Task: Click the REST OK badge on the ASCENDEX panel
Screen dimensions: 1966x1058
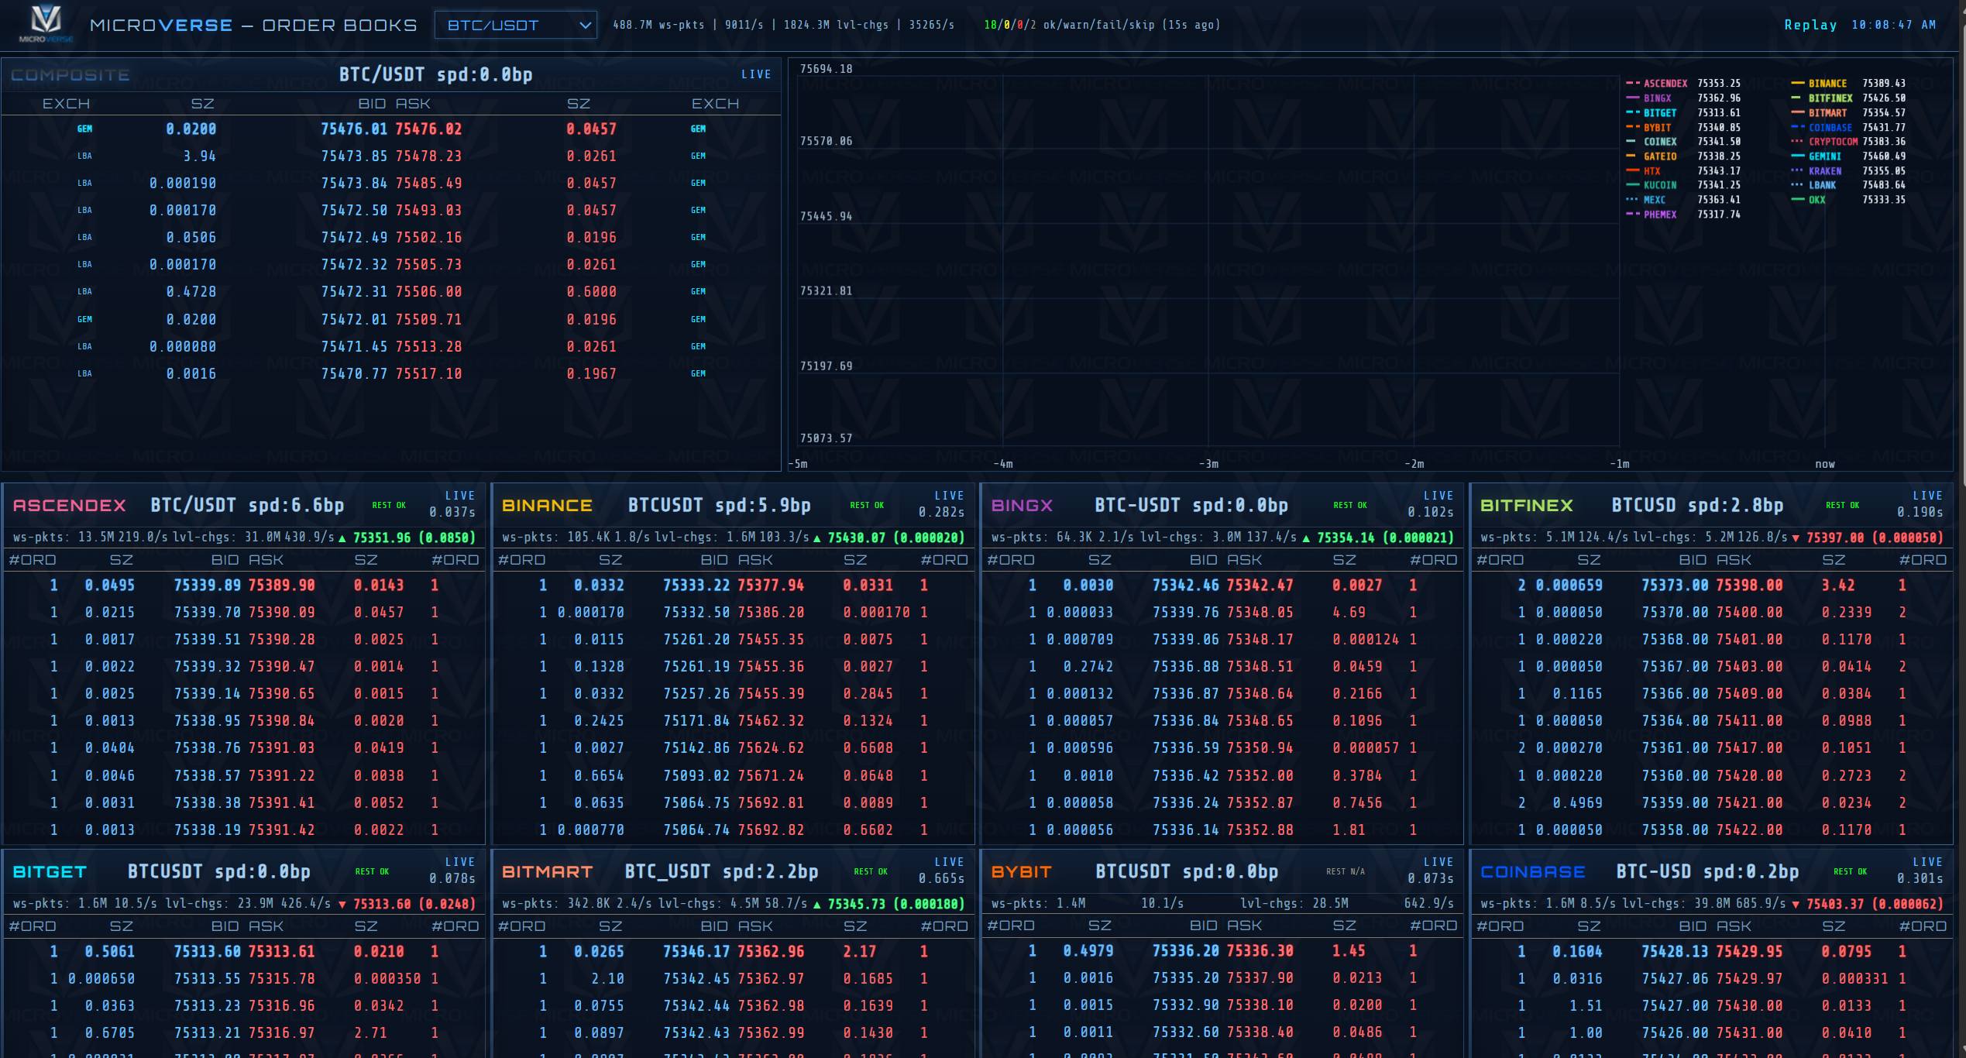Action: [x=390, y=504]
